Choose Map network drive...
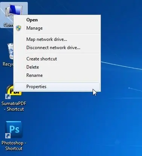The height and width of the screenshot is (156, 142). tap(57, 39)
